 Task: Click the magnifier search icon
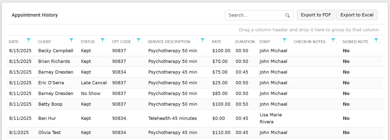288,15
